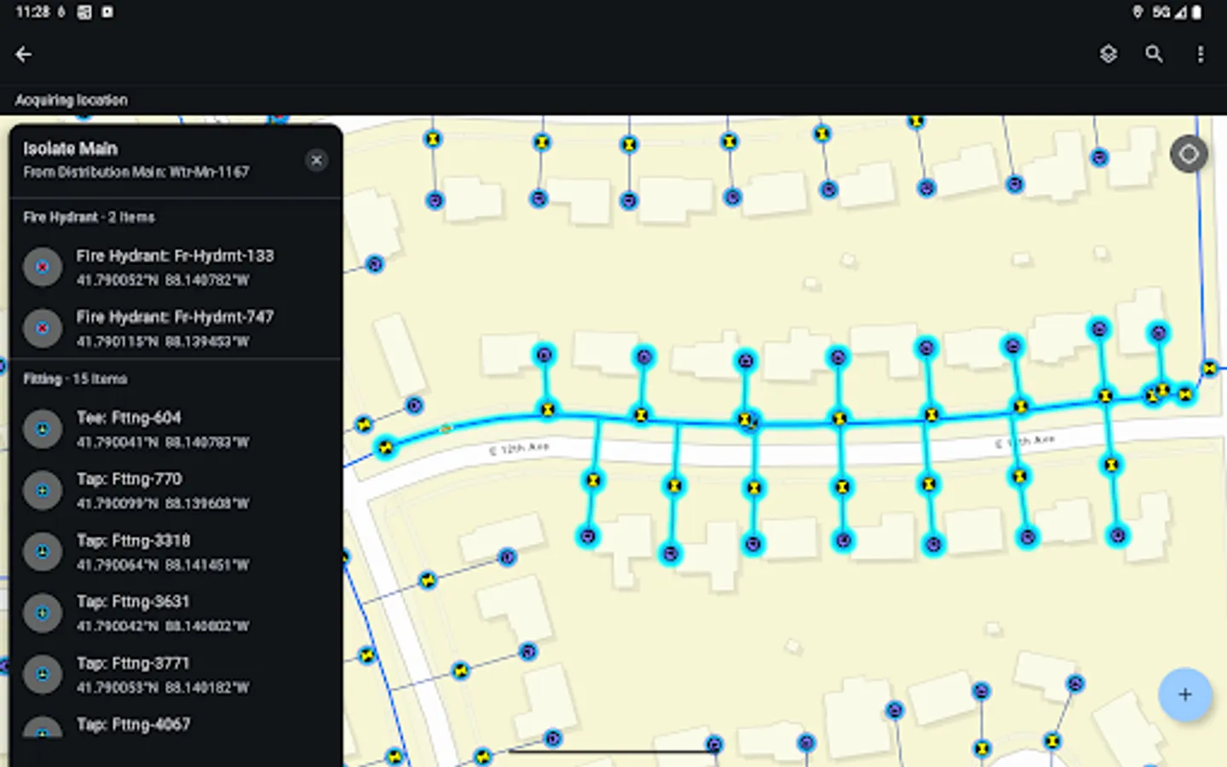
Task: Tap the back arrow to exit
Action: 23,54
